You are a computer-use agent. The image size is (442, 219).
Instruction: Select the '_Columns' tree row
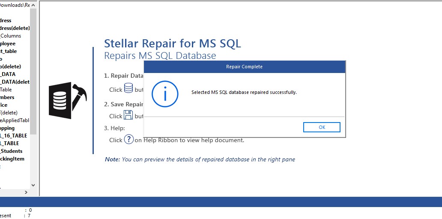[x=10, y=36]
